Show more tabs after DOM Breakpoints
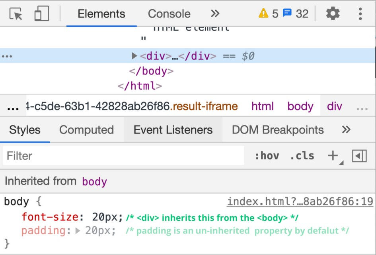 [x=346, y=129]
